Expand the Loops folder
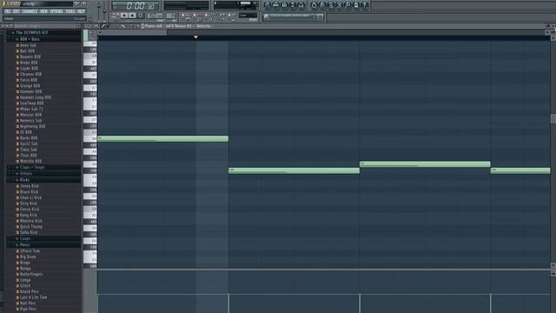The height and width of the screenshot is (313, 556). 44,238
